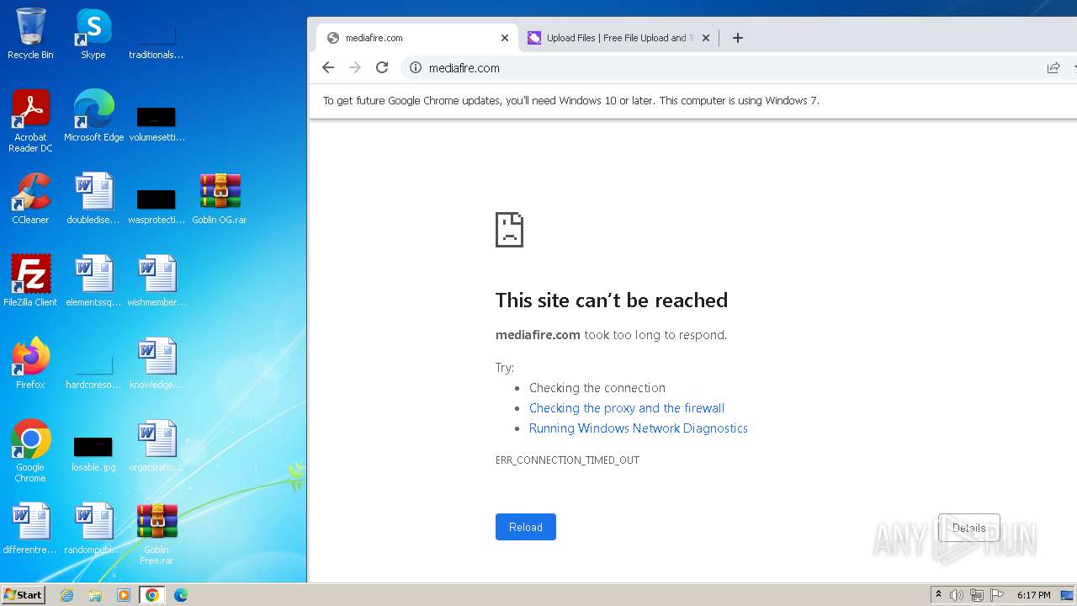Select the traditionals desktop file

pos(157,42)
